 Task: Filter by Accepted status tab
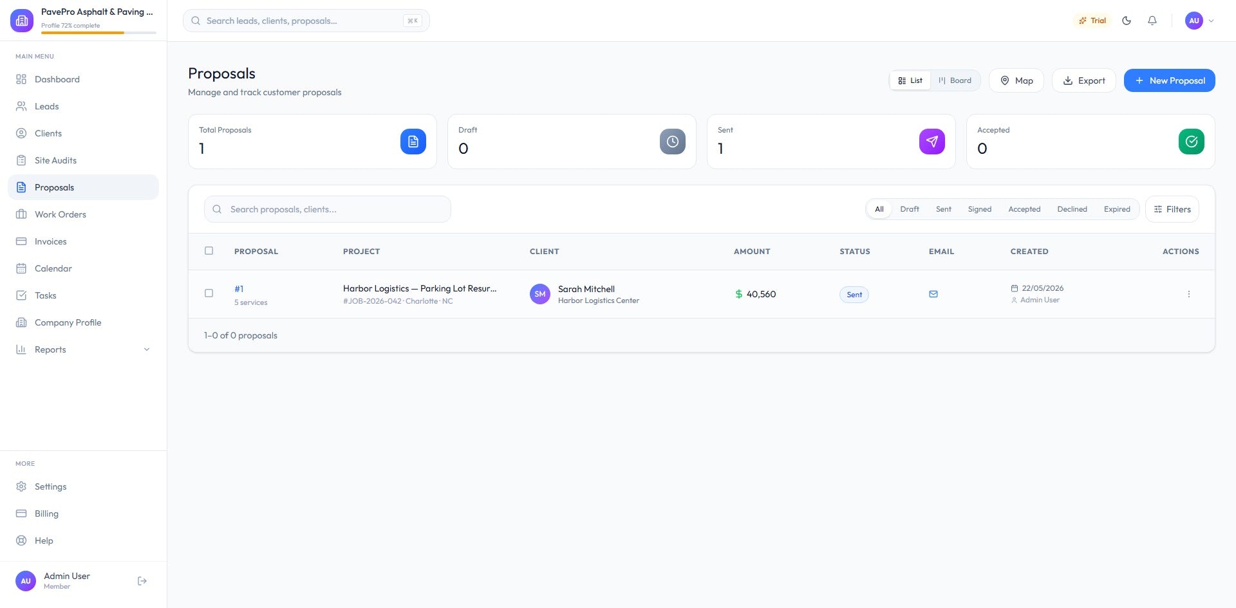point(1024,209)
